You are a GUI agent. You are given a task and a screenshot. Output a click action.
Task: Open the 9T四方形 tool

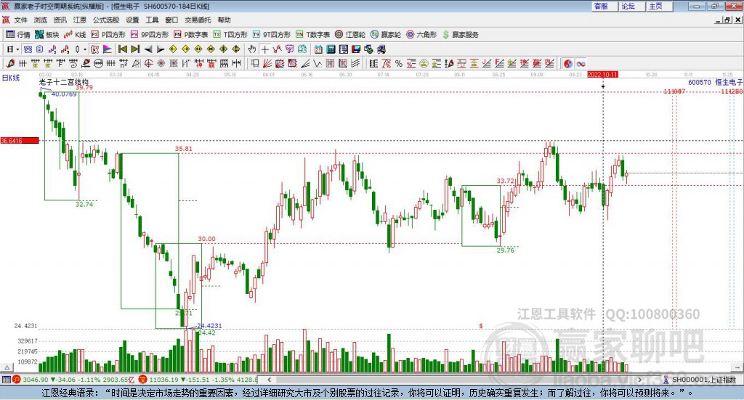pos(272,35)
